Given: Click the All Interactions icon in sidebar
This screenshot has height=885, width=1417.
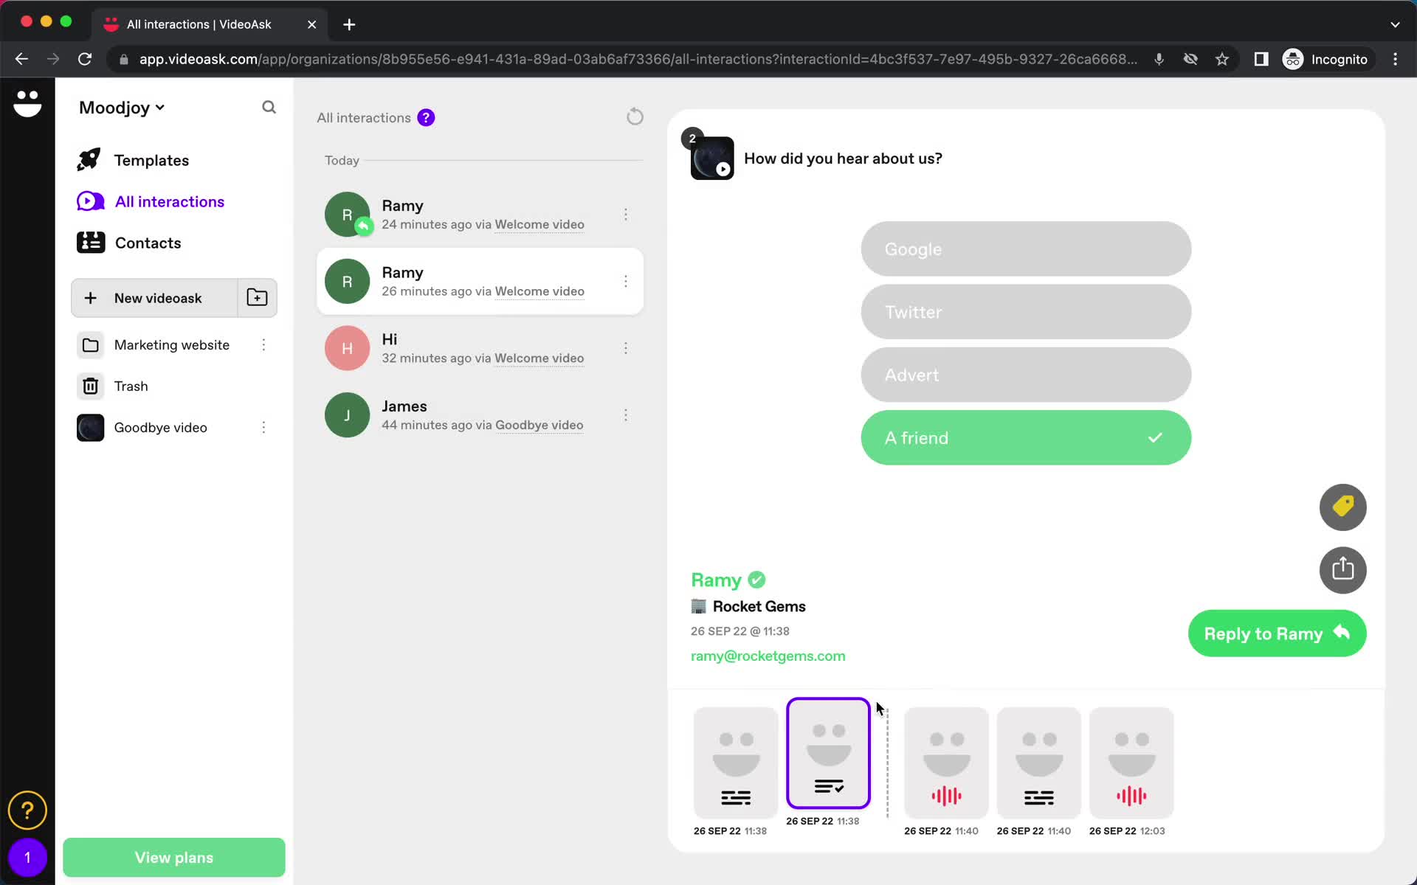Looking at the screenshot, I should click(x=91, y=202).
